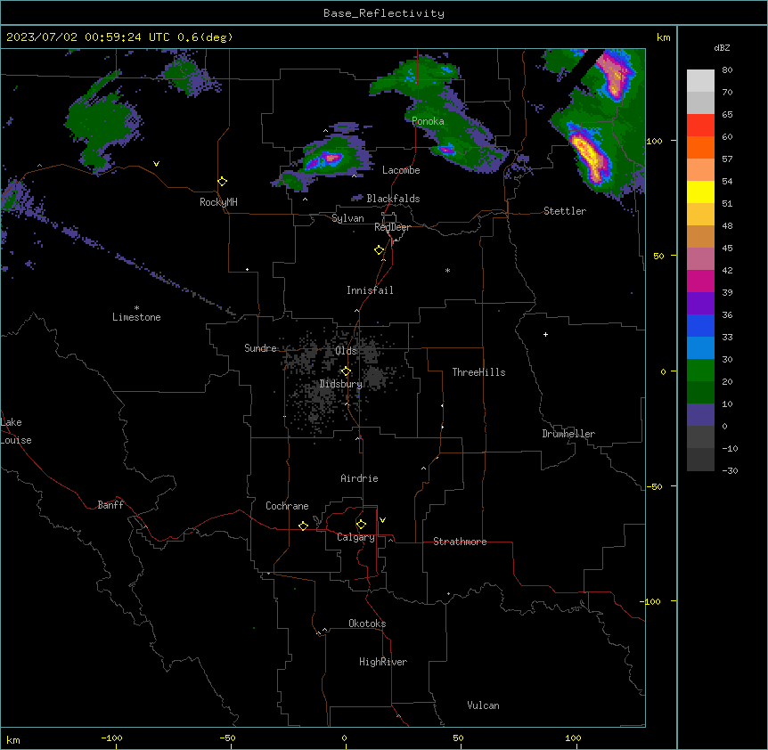Click the 50 km y-axis tick label
This screenshot has height=750, width=768.
[x=658, y=256]
